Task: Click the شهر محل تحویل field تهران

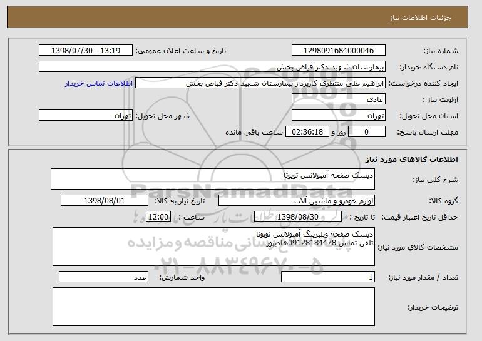Action: pos(86,116)
